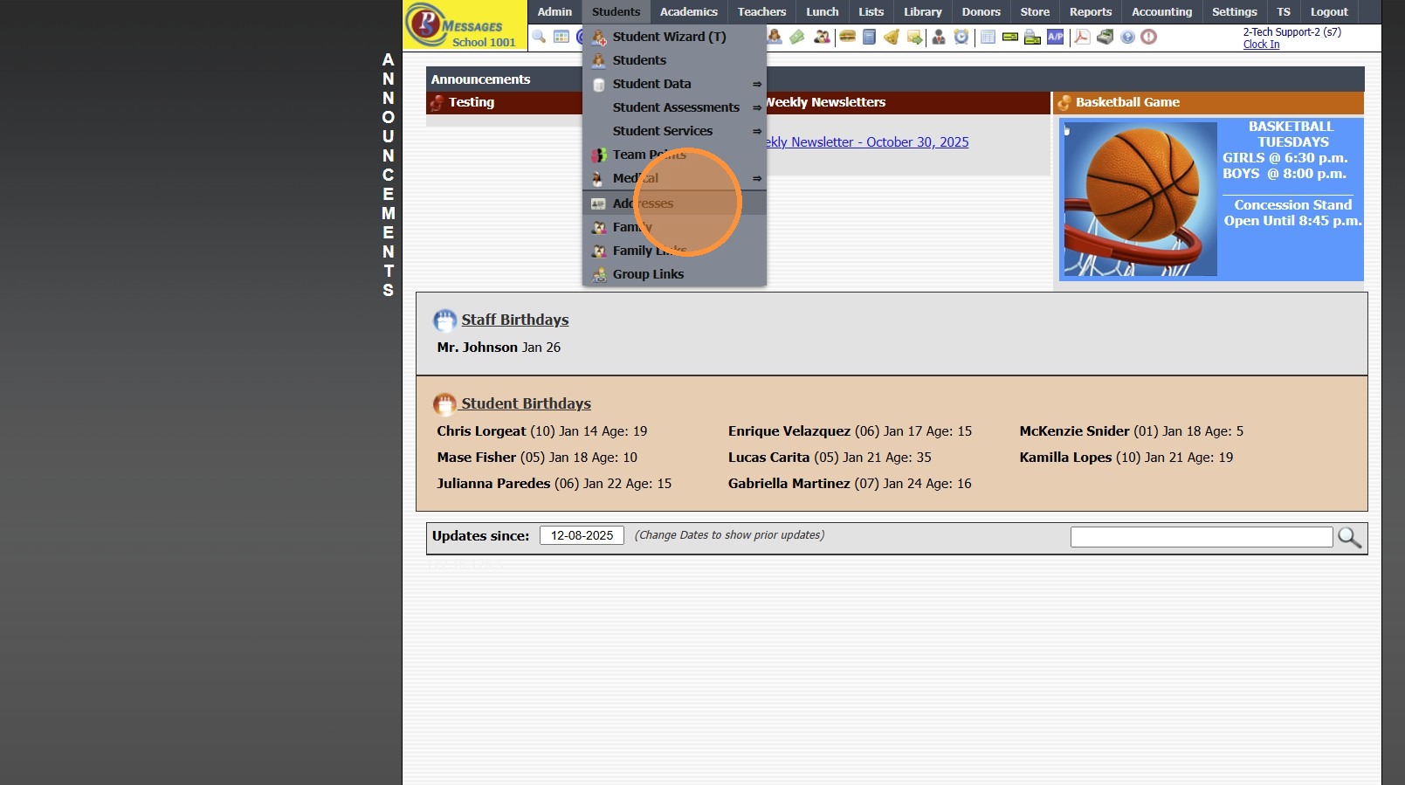
Task: Open the Teachers menu
Action: [x=761, y=12]
